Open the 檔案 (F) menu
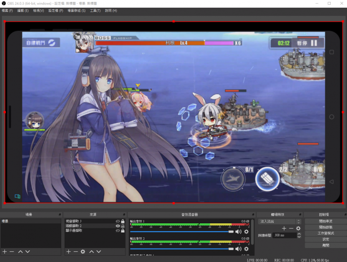 [x=7, y=11]
